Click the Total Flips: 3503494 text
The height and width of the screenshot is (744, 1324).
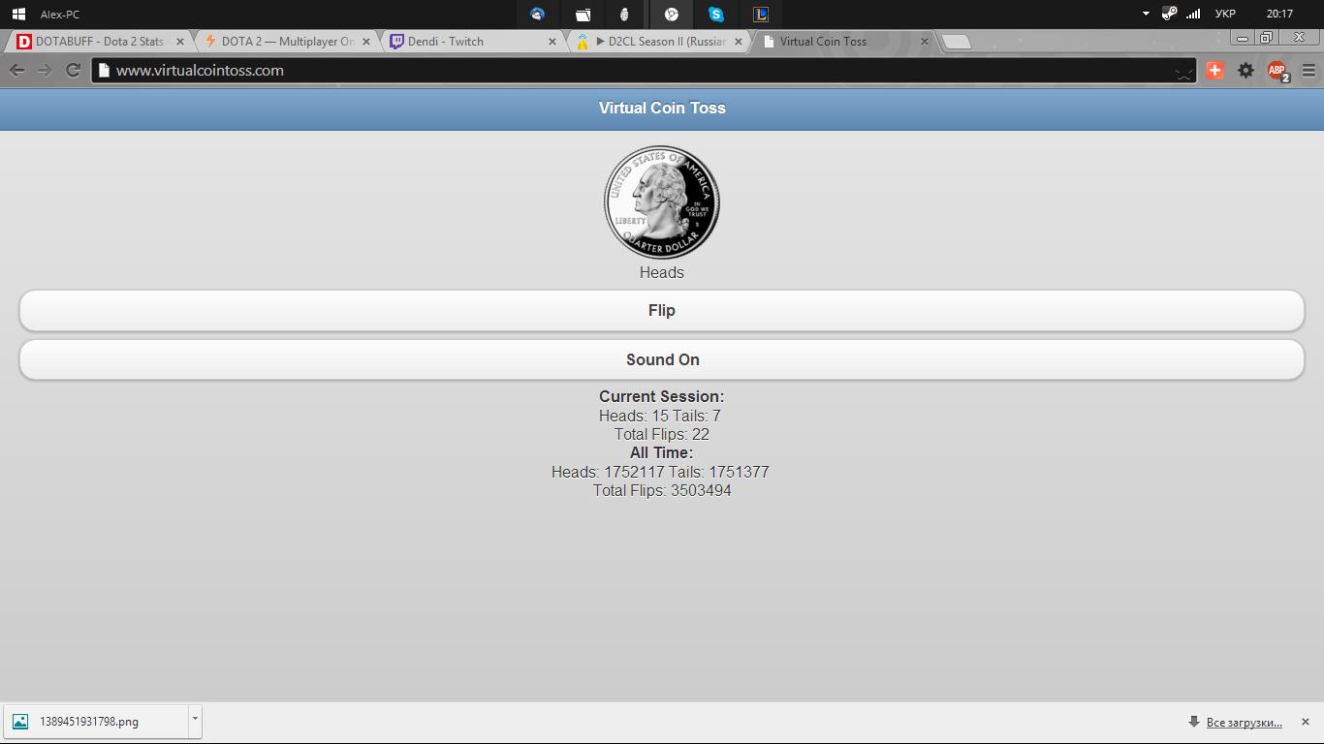pos(662,490)
